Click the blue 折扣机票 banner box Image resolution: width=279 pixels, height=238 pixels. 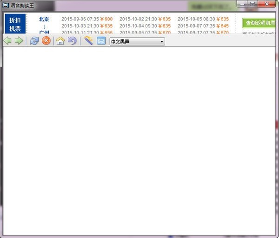pyautogui.click(x=15, y=24)
